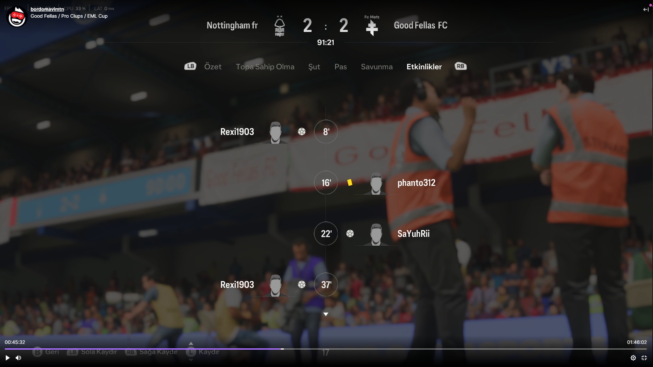Switch to Topa Sahip Olma tab

[265, 67]
